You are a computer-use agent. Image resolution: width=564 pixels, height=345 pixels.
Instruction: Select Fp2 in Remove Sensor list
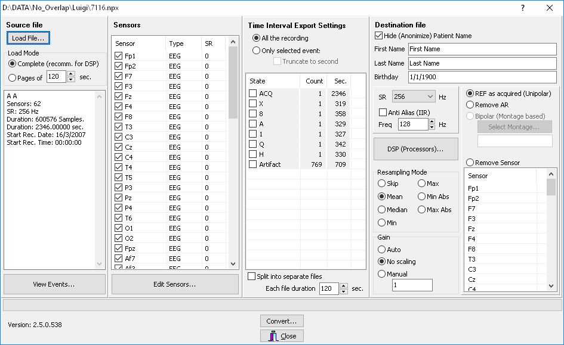(474, 198)
